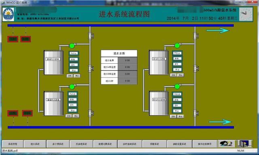This screenshot has height=155, width=259.
Task: Click the status field directly below P501B tag
Action: tap(177, 100)
